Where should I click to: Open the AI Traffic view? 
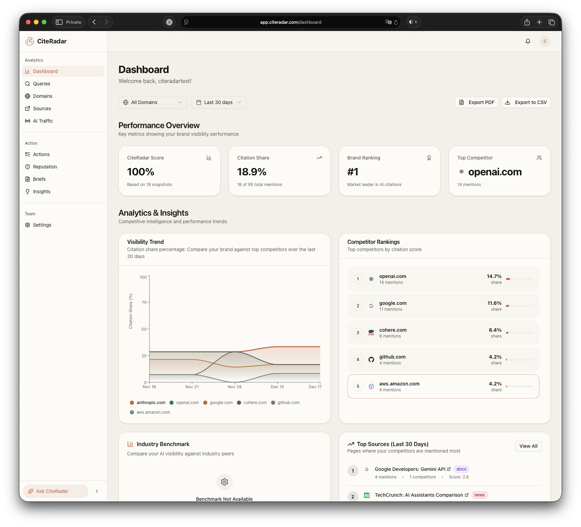[43, 121]
